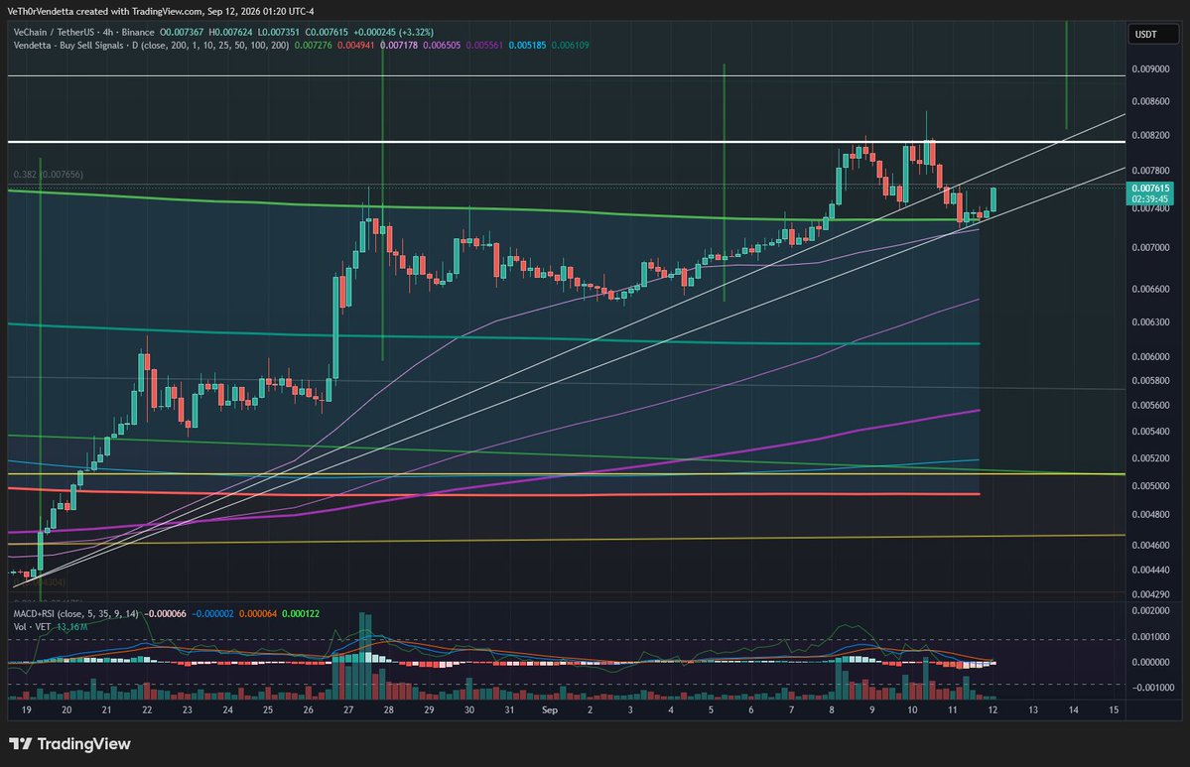This screenshot has height=767, width=1190.
Task: Click the current price label with countdown 02:39:45
Action: tap(1150, 193)
